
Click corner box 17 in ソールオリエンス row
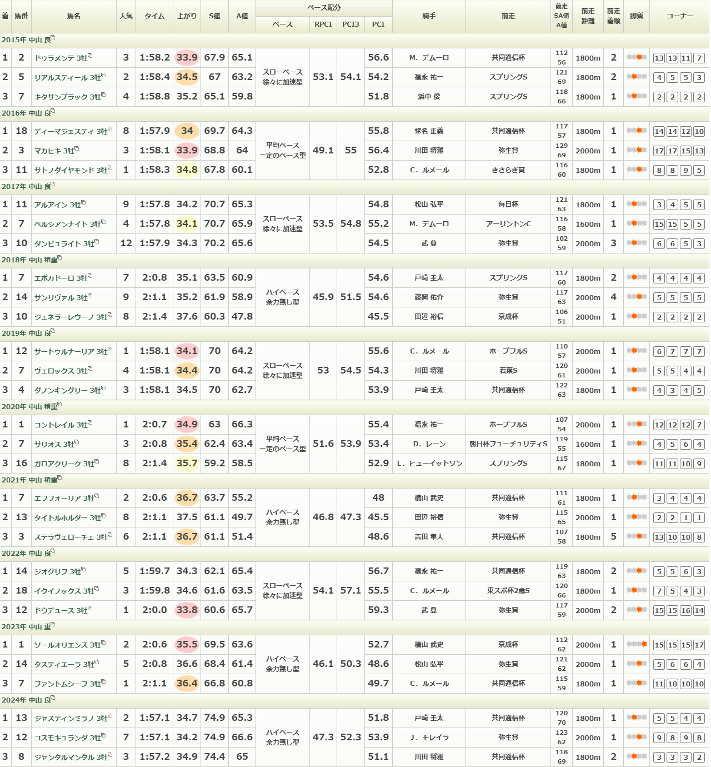click(699, 645)
